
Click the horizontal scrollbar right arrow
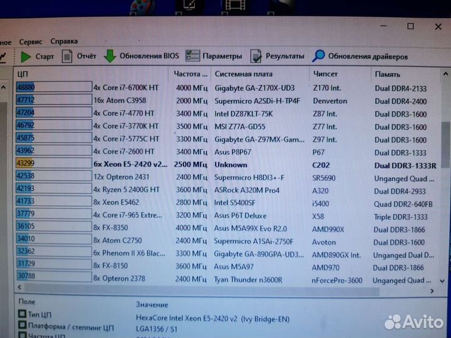(x=432, y=291)
